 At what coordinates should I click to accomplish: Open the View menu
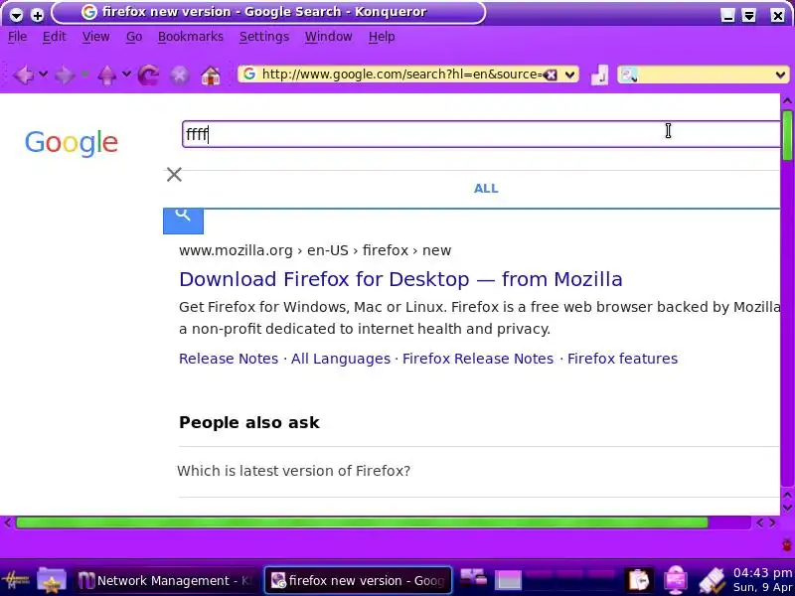click(95, 37)
